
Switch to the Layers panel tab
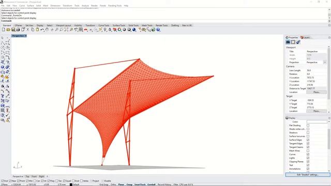tap(305, 38)
